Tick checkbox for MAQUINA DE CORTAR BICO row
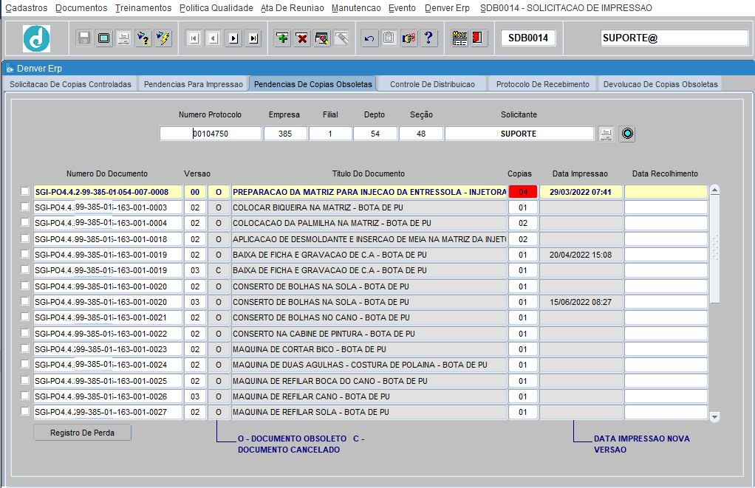The image size is (755, 488). 25,348
